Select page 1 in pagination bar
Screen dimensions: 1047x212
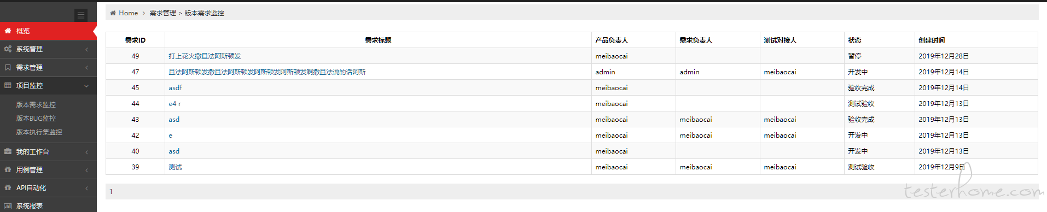pos(111,192)
